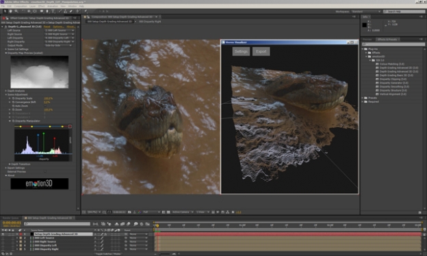427x256 pixels.
Task: Click the motion blur enable icon in timeline
Action: pos(129,224)
